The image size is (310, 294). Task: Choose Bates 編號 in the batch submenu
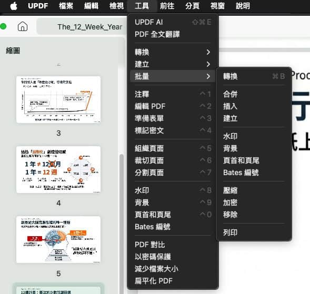click(x=254, y=173)
